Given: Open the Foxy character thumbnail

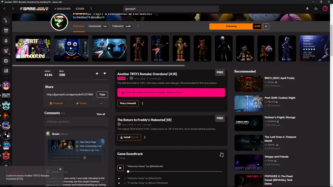Looking at the screenshot, I should [202, 48].
